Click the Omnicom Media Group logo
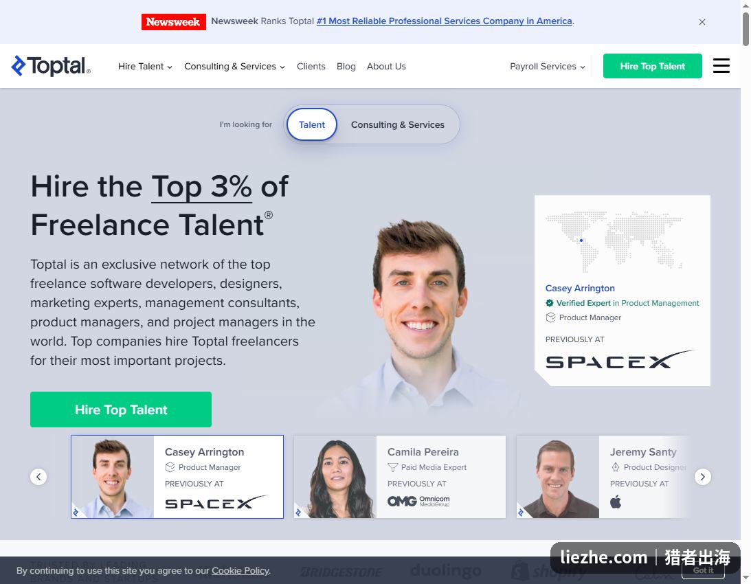This screenshot has height=584, width=751. (418, 501)
